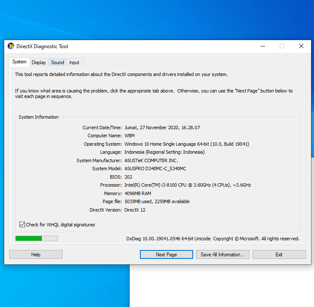Click the 'Current Date/Time:' label

pyautogui.click(x=102, y=128)
